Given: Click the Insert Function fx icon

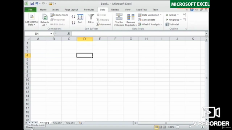Looking at the screenshot, I should point(69,34).
